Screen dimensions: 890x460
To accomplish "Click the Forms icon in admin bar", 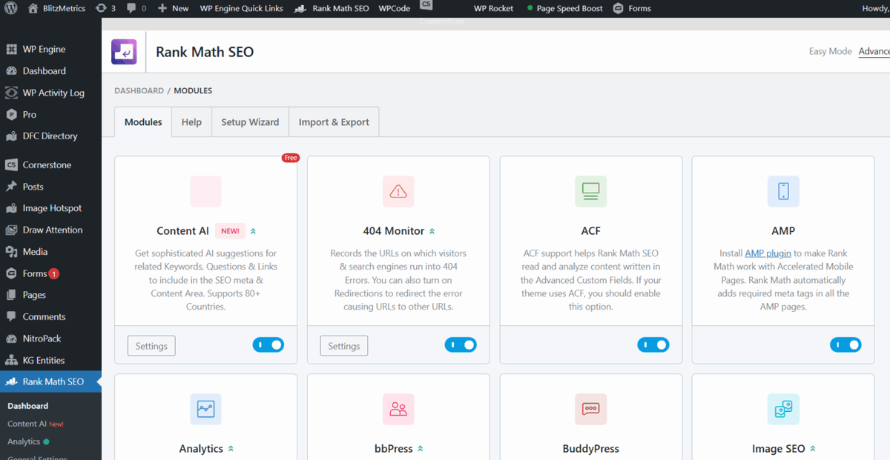I will coord(619,8).
